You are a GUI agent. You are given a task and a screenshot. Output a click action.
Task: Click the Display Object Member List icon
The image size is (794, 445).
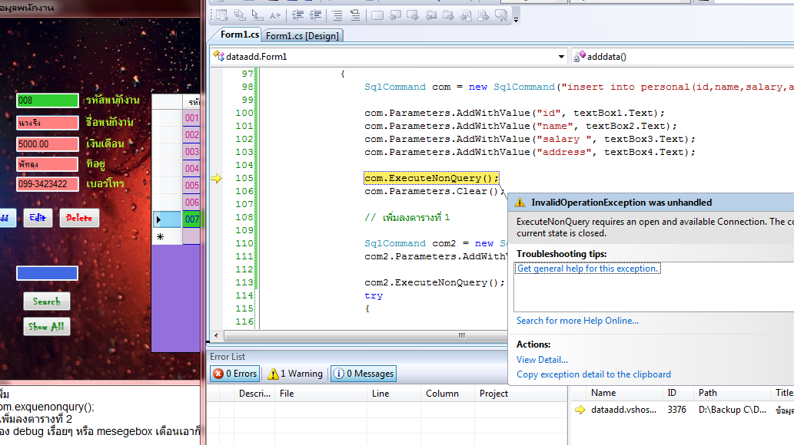coord(222,15)
